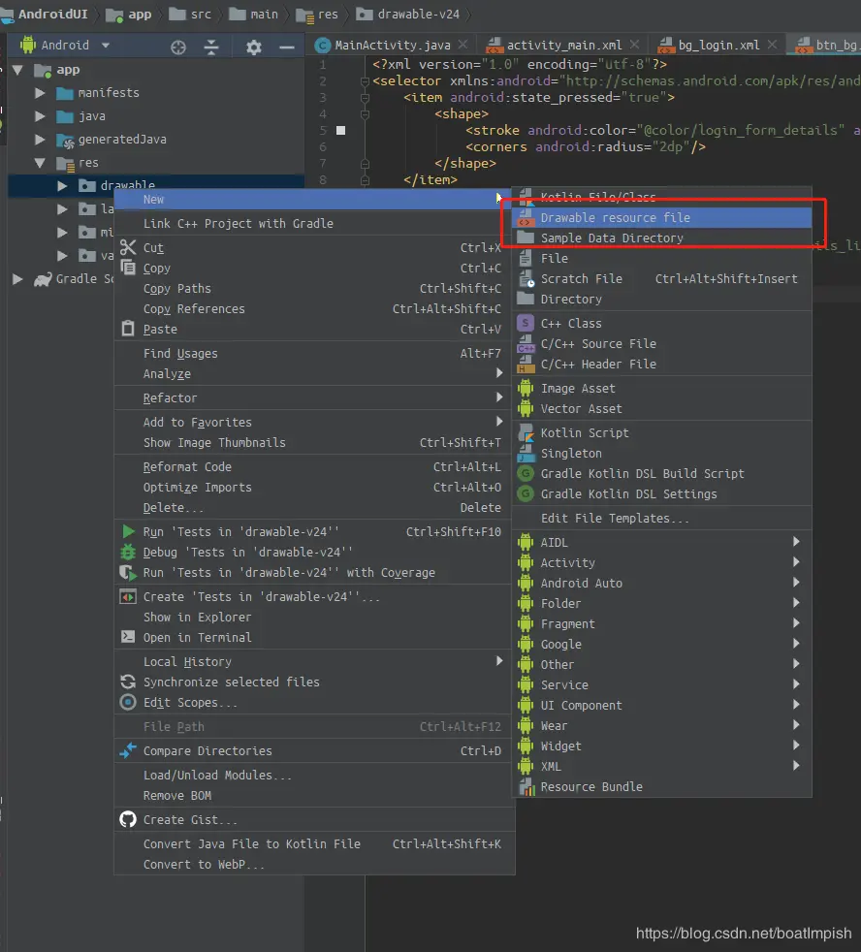Select Show in Explorer
The height and width of the screenshot is (952, 861).
coord(312,617)
